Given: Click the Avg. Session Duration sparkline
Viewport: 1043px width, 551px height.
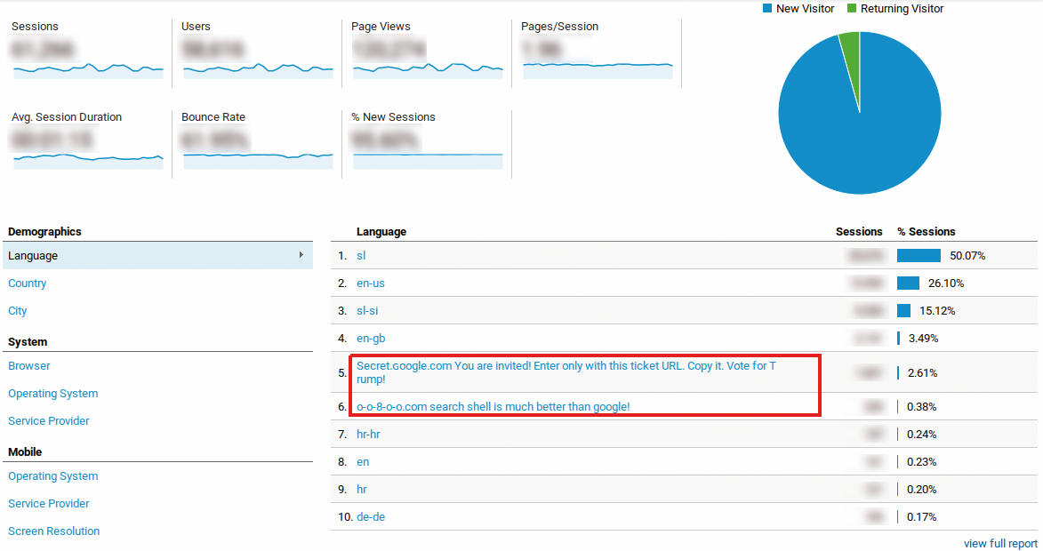Looking at the screenshot, I should coord(88,160).
